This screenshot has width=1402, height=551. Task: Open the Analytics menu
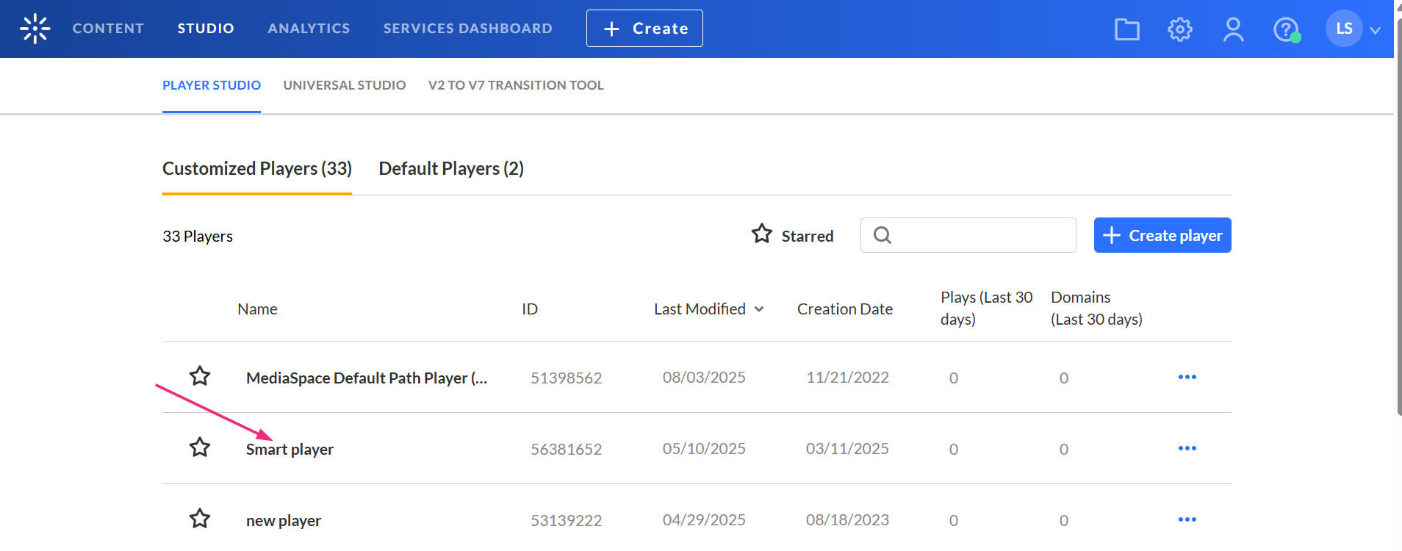(309, 29)
